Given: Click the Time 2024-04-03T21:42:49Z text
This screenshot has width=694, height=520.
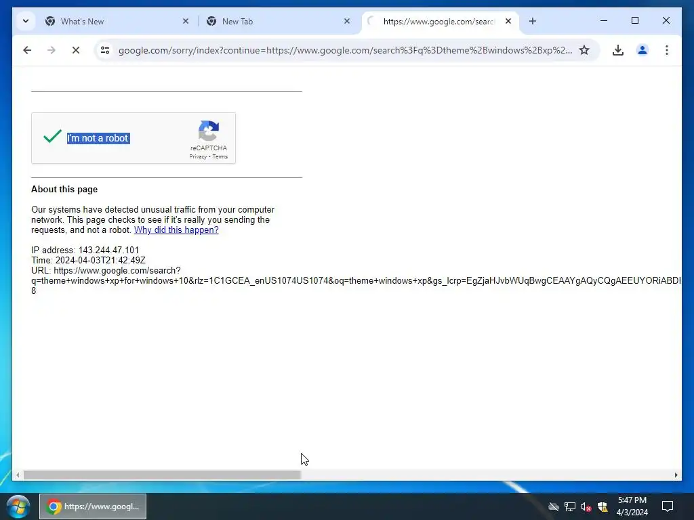Looking at the screenshot, I should click(88, 261).
